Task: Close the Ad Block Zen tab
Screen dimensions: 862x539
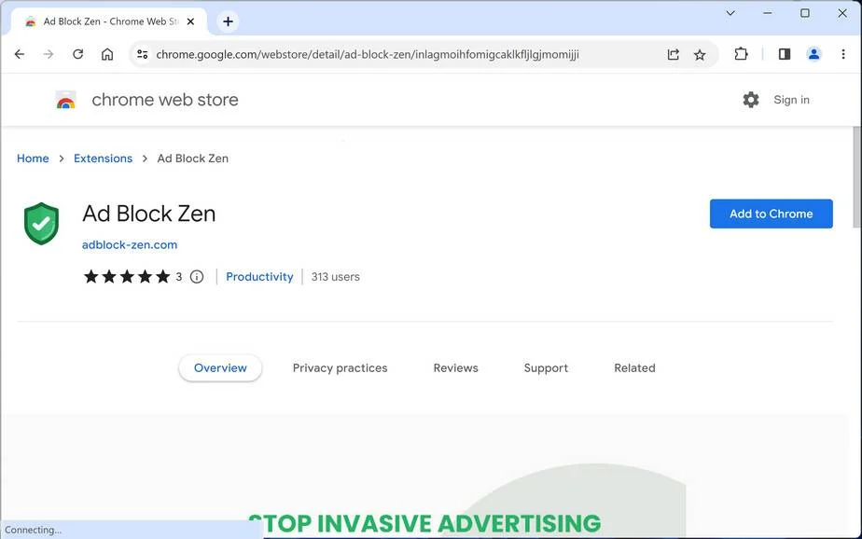Action: tap(190, 21)
